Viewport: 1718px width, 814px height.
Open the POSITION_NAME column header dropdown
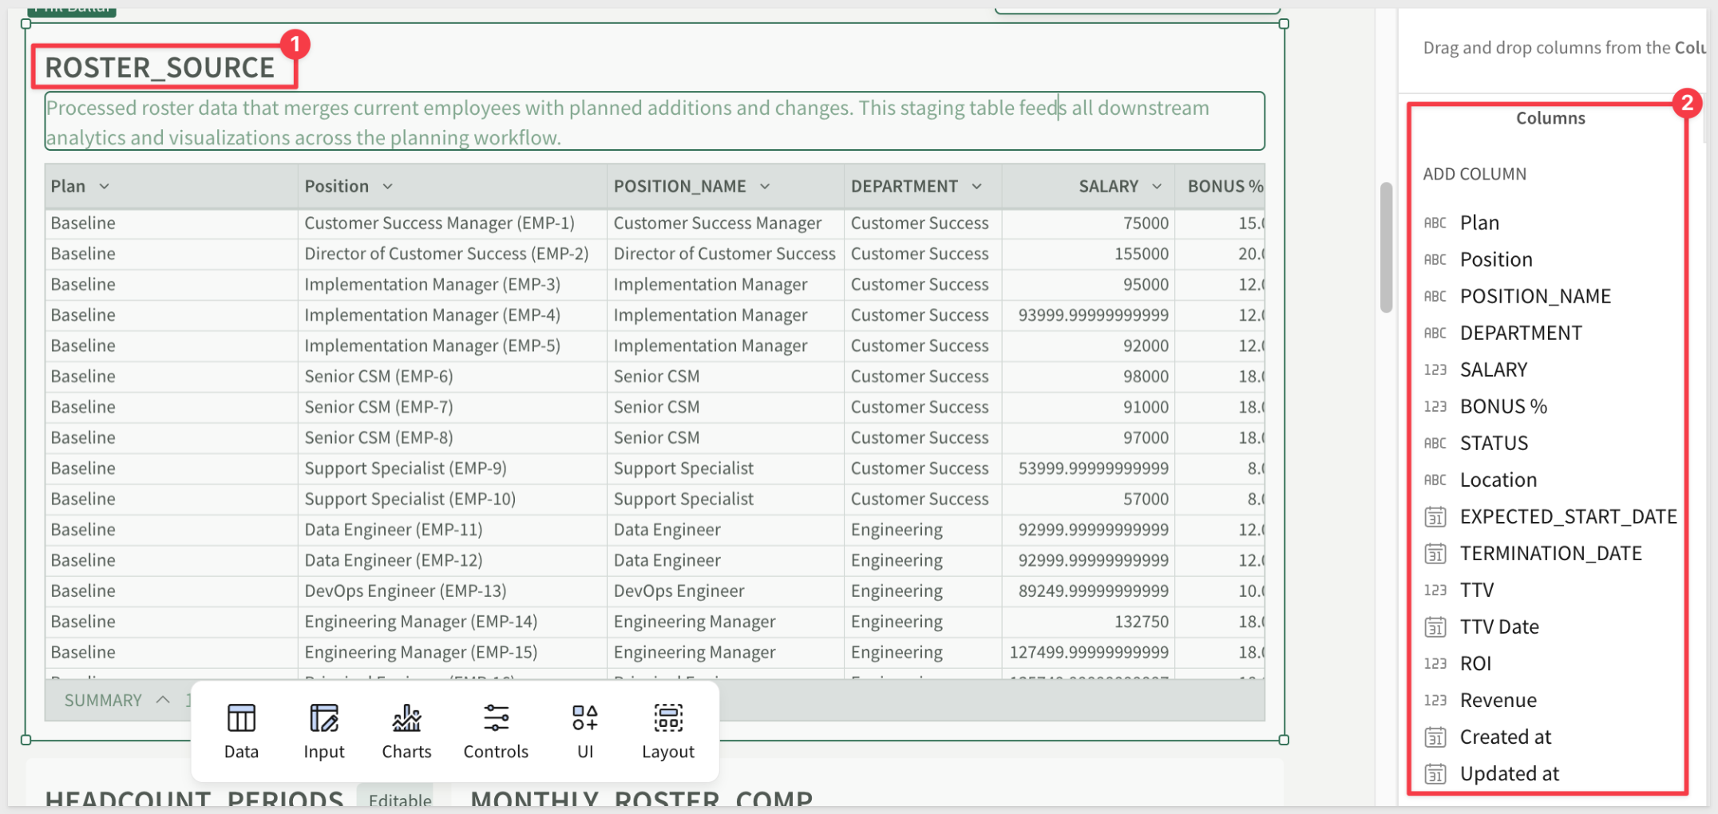point(765,187)
